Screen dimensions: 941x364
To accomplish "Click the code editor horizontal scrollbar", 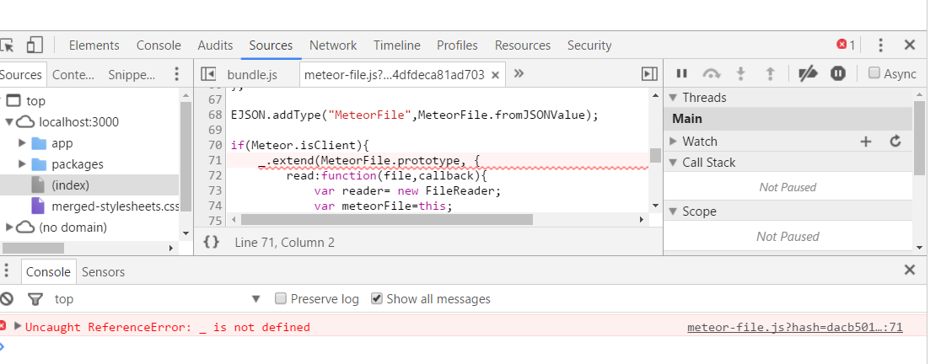I will pos(386,220).
